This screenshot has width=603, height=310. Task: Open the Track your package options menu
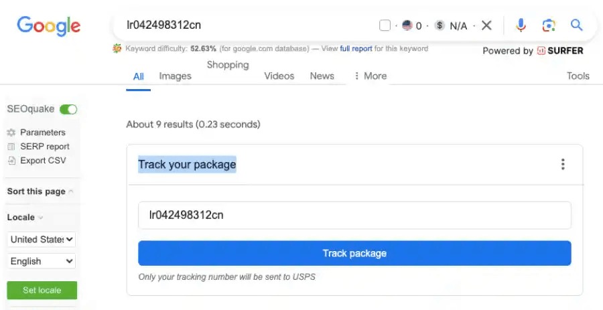click(x=563, y=165)
